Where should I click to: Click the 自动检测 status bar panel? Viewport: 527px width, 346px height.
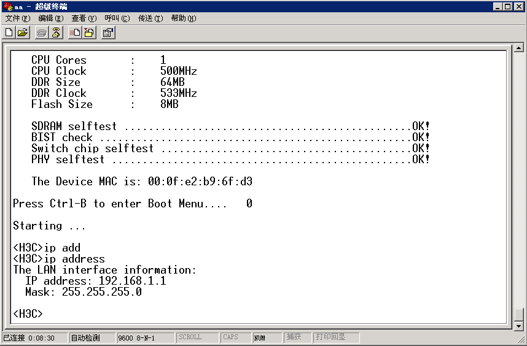click(x=92, y=337)
